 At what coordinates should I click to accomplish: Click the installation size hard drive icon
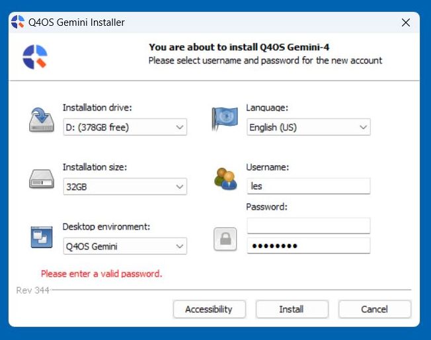[42, 179]
